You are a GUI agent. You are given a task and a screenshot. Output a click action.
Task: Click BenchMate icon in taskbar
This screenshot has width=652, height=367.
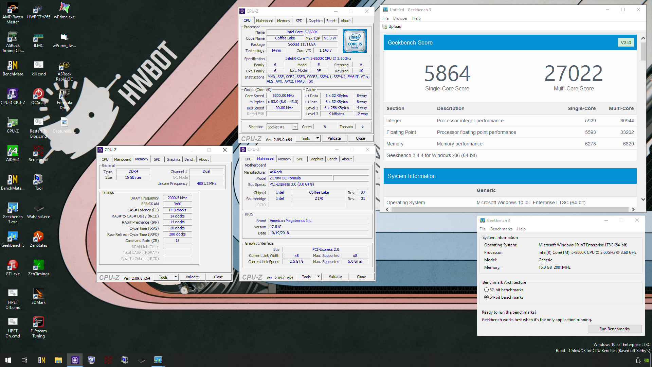click(x=41, y=360)
